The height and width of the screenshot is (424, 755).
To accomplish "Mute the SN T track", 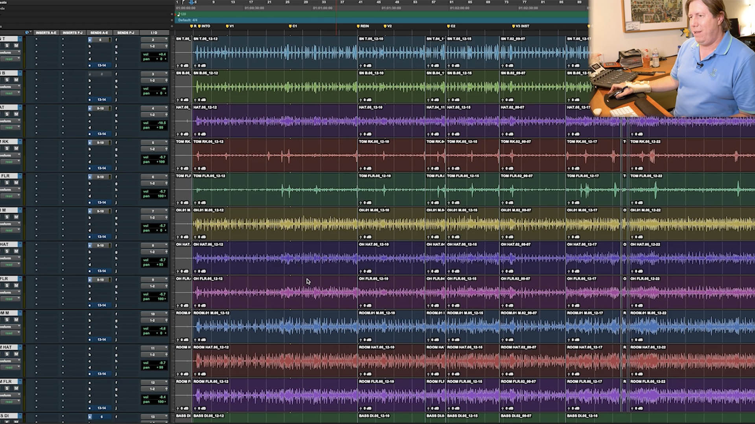I will (x=16, y=46).
